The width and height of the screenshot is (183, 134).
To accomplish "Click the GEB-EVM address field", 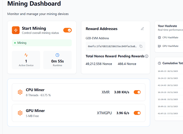I will (112, 46).
